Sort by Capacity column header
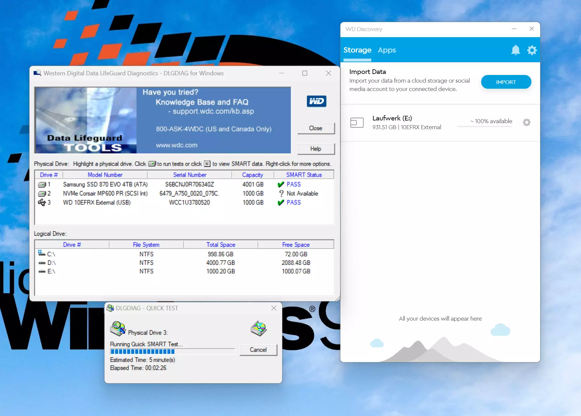The image size is (581, 416). click(253, 175)
